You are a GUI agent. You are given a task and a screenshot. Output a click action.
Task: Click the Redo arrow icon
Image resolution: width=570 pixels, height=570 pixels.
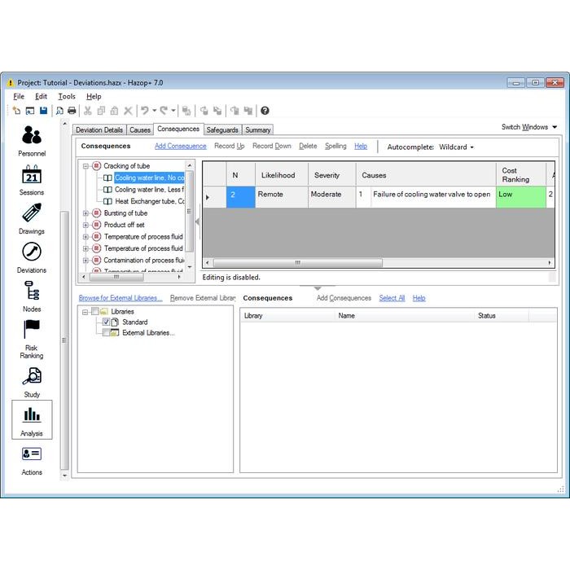(164, 111)
